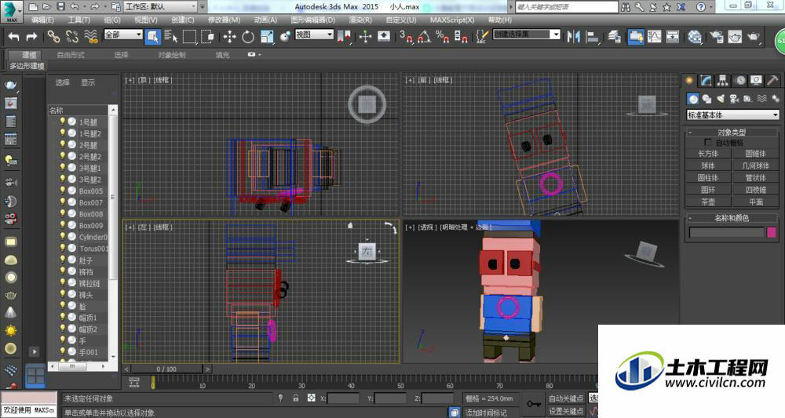Open the magenta object color swatch
Screen dimensions: 785x418
[772, 232]
